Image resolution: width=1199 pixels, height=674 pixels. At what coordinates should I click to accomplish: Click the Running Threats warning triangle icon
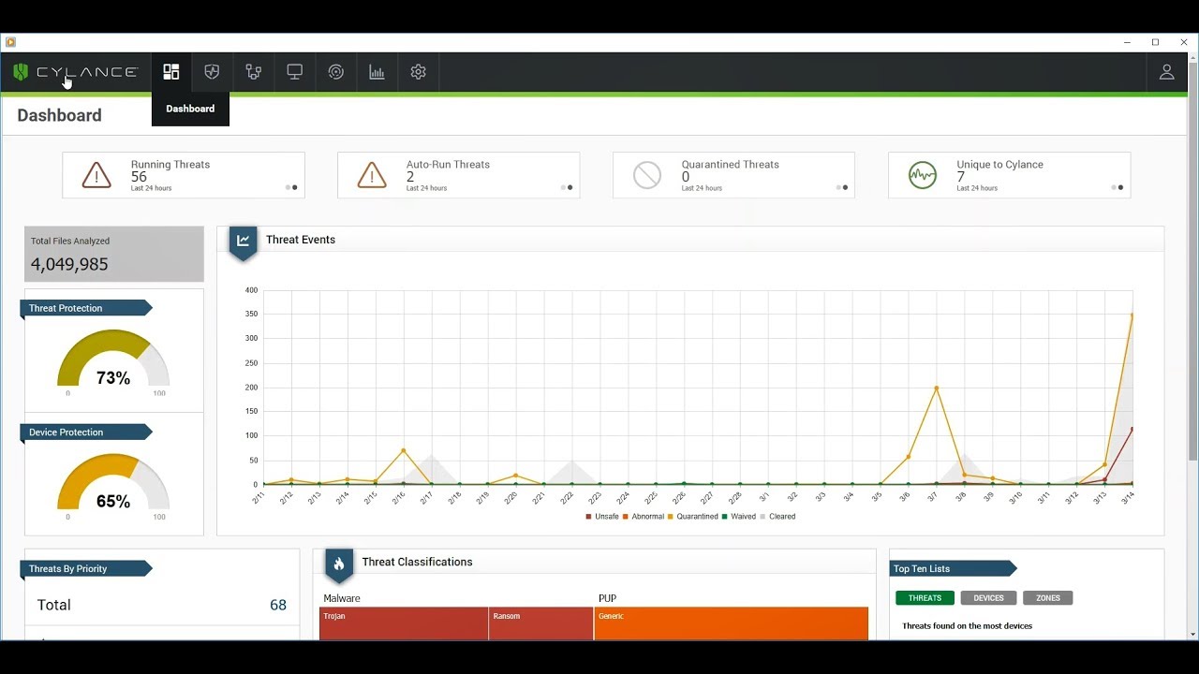[x=96, y=175]
